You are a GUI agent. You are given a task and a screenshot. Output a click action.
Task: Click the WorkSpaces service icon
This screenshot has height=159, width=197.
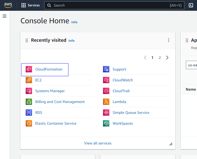coord(106,123)
